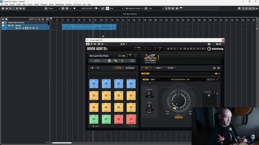Open the Options tab in Groove Agent
The image size is (259, 145).
coord(170,68)
